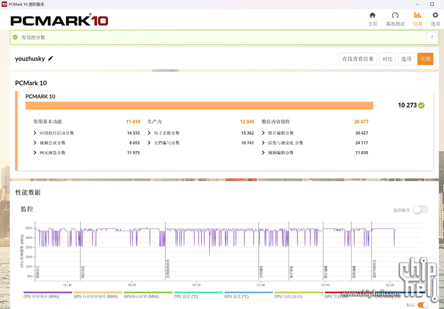The image size is (444, 309).
Task: Click the 对比 compare button
Action: pyautogui.click(x=387, y=59)
